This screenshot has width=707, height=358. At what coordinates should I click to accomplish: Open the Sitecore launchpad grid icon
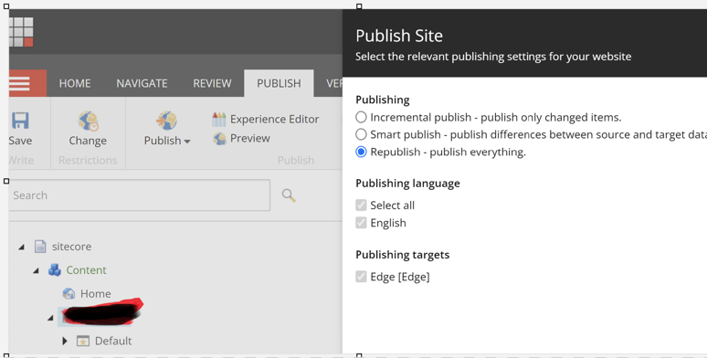21,32
